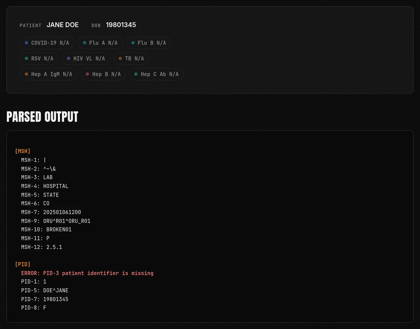The image size is (420, 329).
Task: Select the Flu B N/A chip
Action: tap(149, 43)
